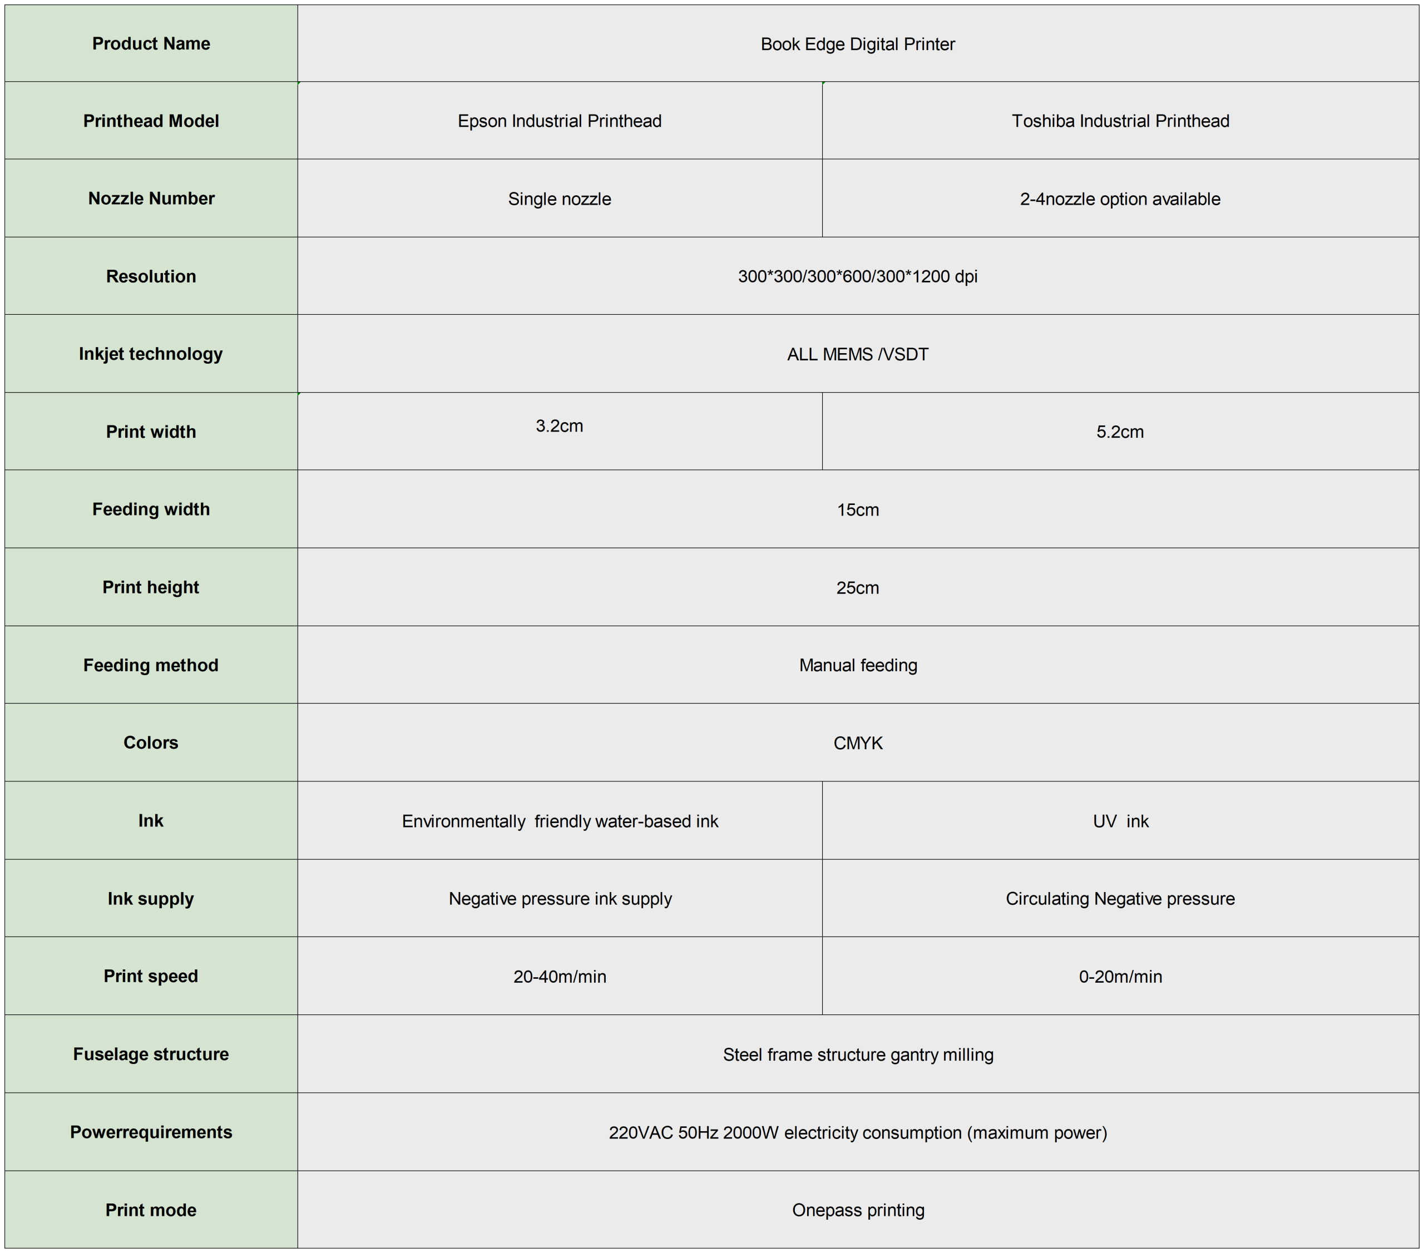Select the 25cm print height value
The width and height of the screenshot is (1424, 1253).
tap(857, 588)
